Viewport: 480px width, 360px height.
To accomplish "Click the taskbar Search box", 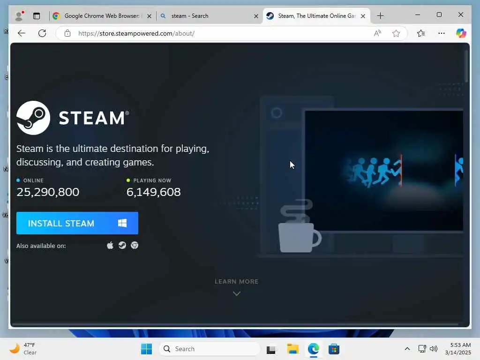I will coord(210,349).
